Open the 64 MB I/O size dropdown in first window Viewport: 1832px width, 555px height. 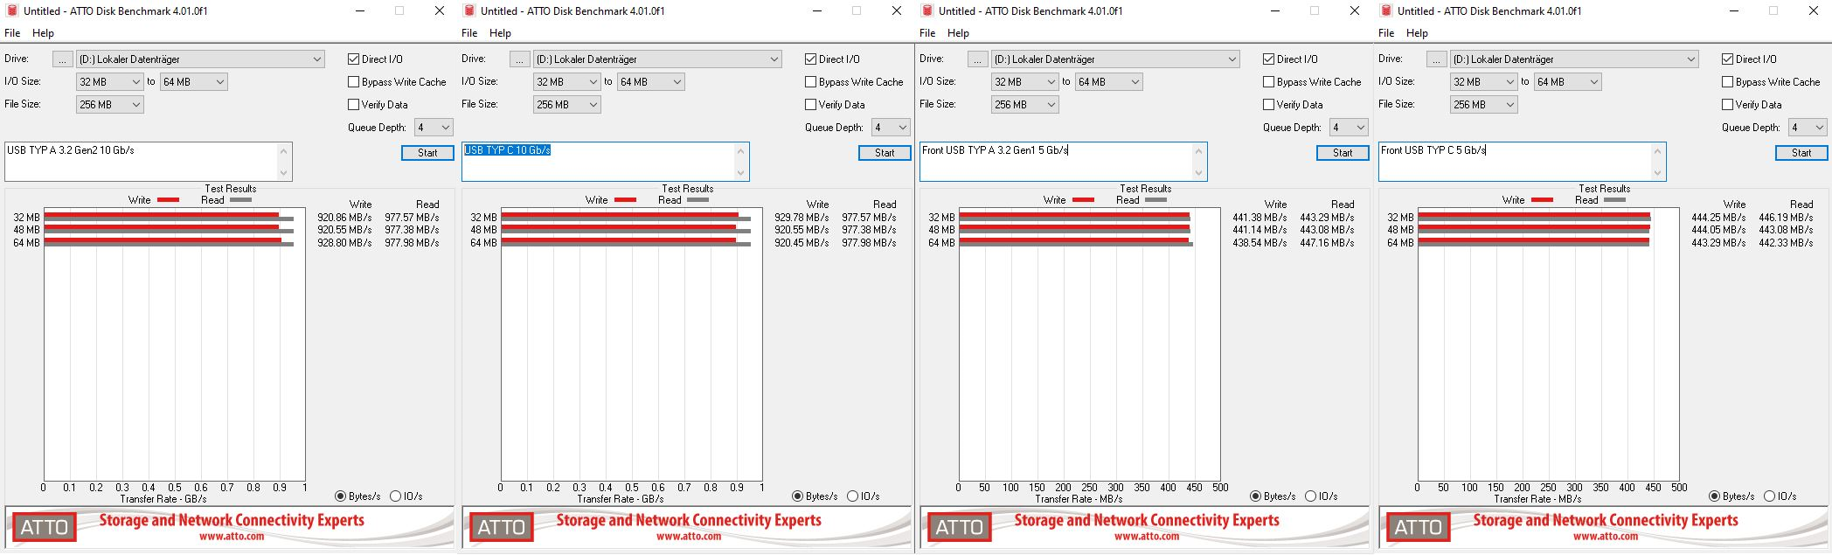[x=194, y=82]
